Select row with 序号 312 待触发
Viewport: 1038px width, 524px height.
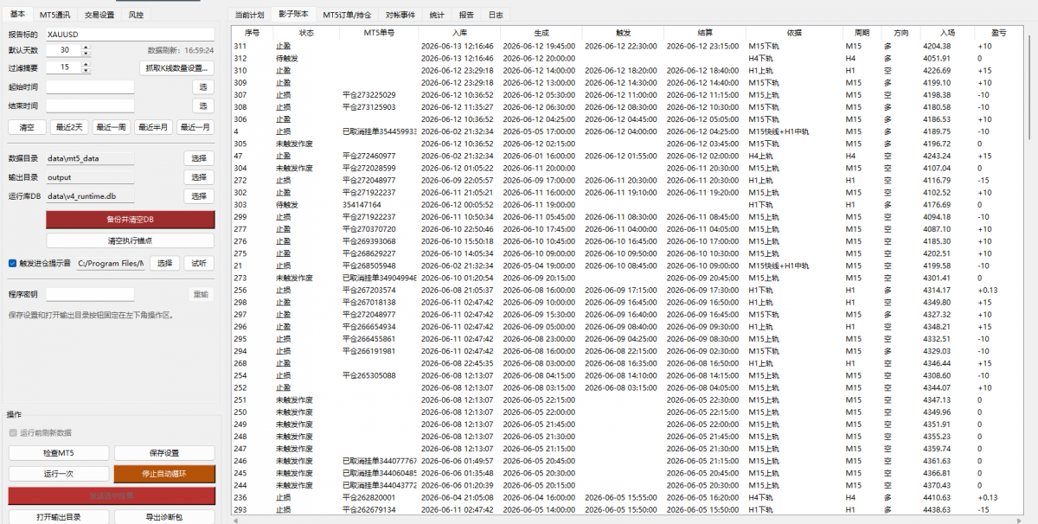tap(627, 58)
